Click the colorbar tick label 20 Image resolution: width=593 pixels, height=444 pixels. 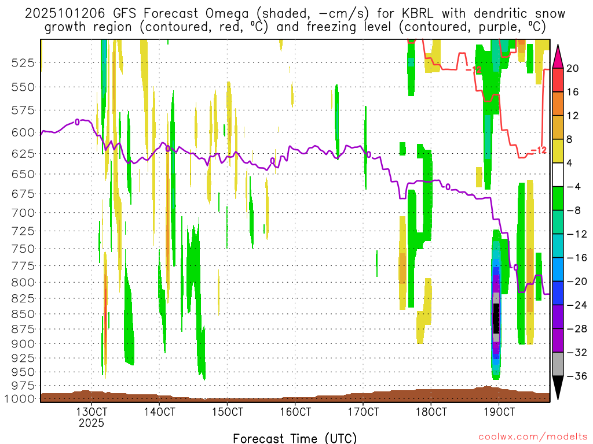[573, 68]
